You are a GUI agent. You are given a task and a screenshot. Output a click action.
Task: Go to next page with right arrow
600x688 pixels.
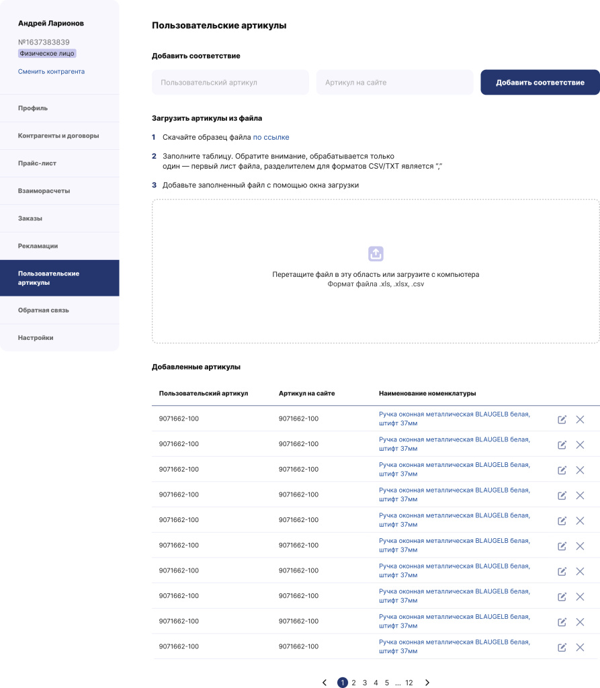pos(427,683)
